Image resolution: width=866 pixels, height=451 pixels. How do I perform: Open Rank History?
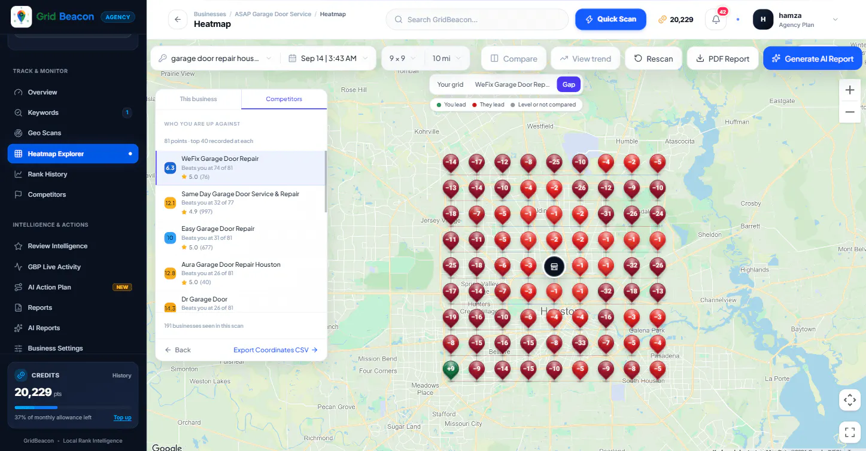73,174
